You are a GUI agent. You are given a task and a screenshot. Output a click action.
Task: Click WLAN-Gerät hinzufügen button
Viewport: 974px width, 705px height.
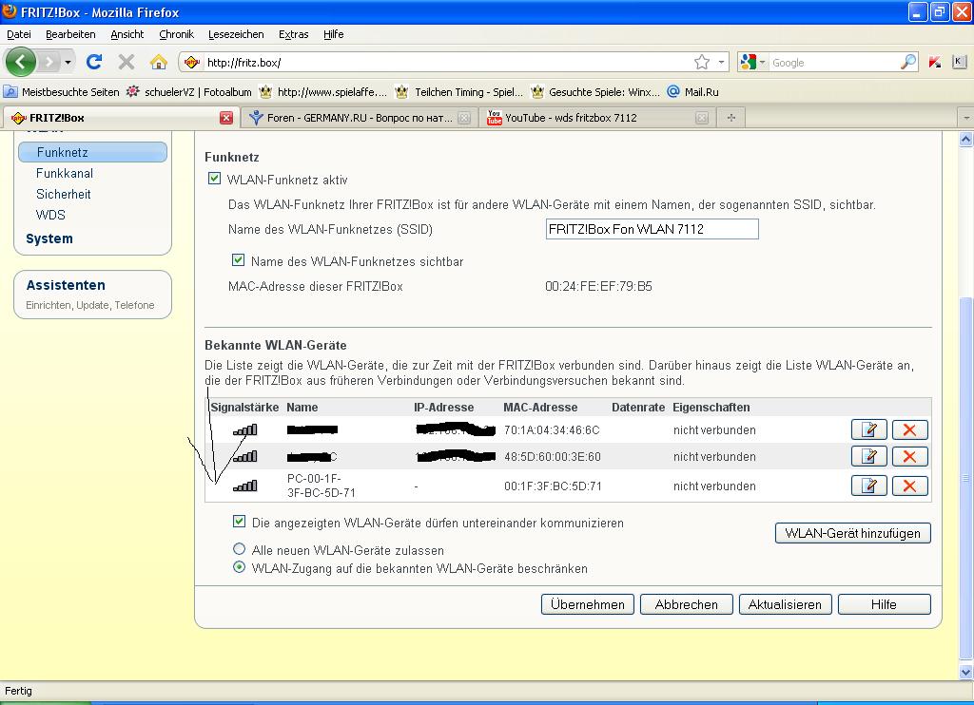point(853,533)
